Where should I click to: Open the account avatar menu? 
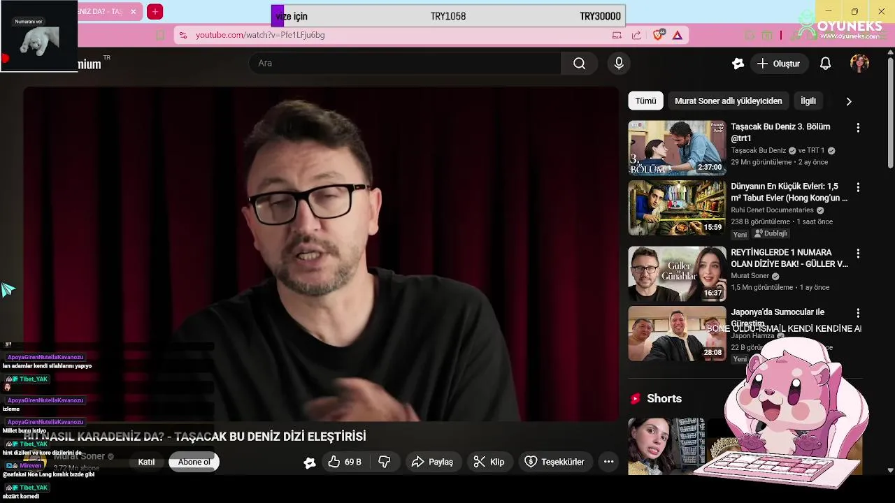pos(859,64)
